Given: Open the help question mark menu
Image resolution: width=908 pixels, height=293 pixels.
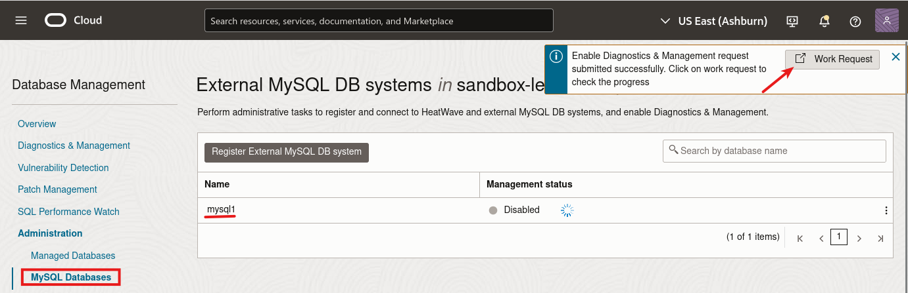Looking at the screenshot, I should coord(855,21).
